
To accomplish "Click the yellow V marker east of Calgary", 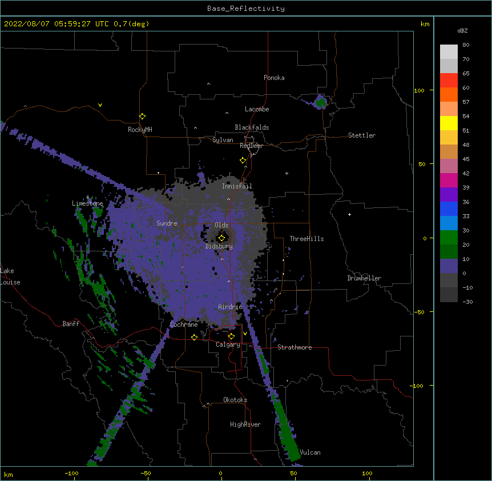I will (245, 334).
